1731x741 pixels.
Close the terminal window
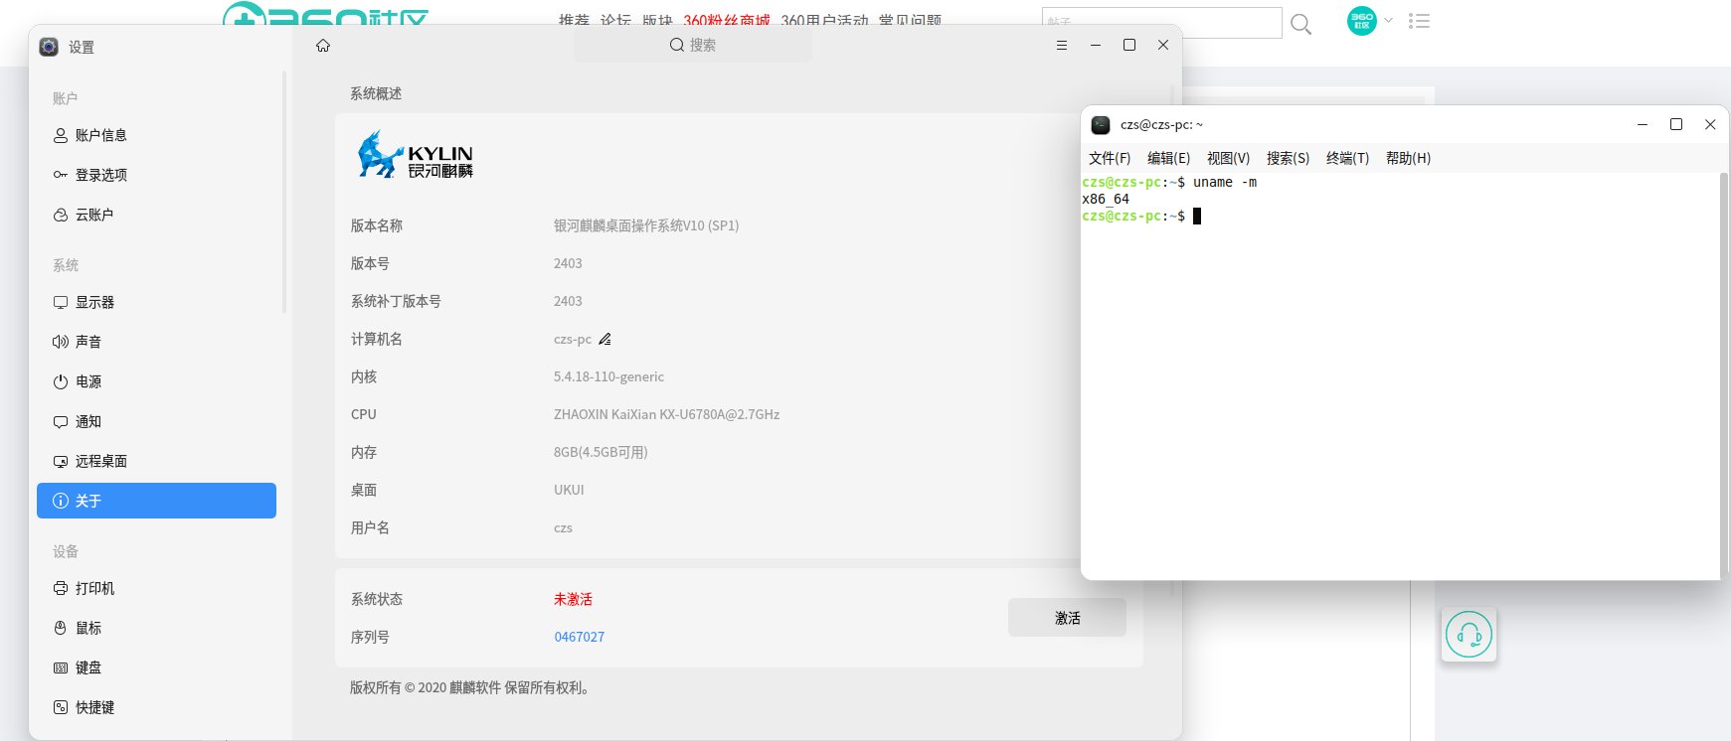[1710, 125]
